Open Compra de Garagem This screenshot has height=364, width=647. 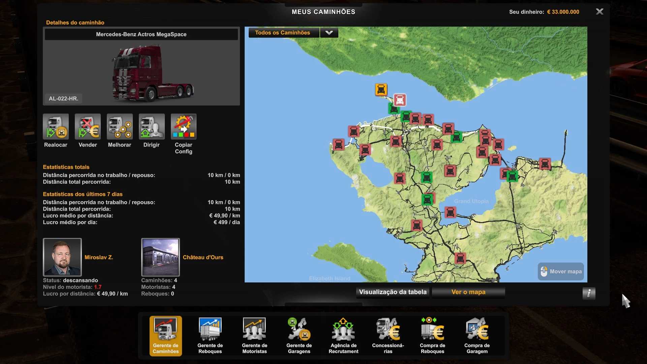[x=477, y=336]
